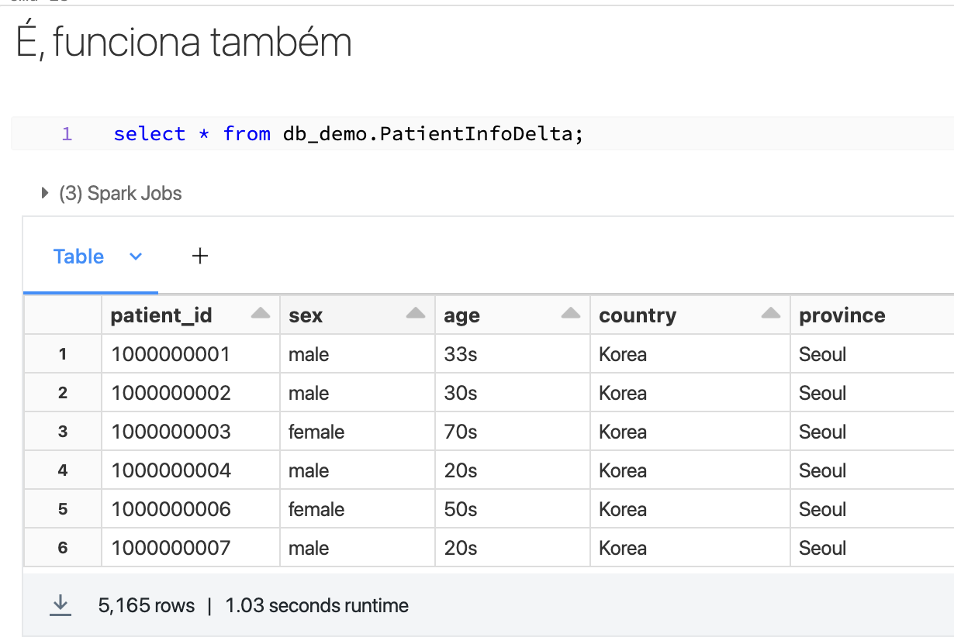The height and width of the screenshot is (637, 954).
Task: Select row number 1 header
Action: tap(63, 355)
